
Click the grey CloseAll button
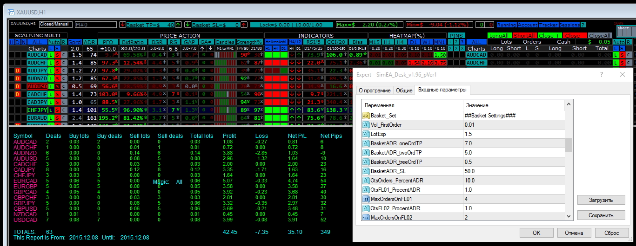point(600,35)
